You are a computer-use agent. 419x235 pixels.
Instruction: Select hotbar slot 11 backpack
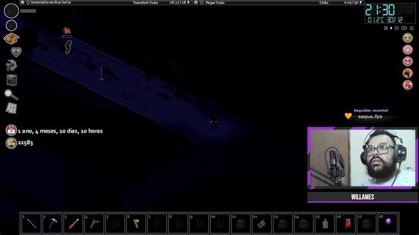coord(241,223)
